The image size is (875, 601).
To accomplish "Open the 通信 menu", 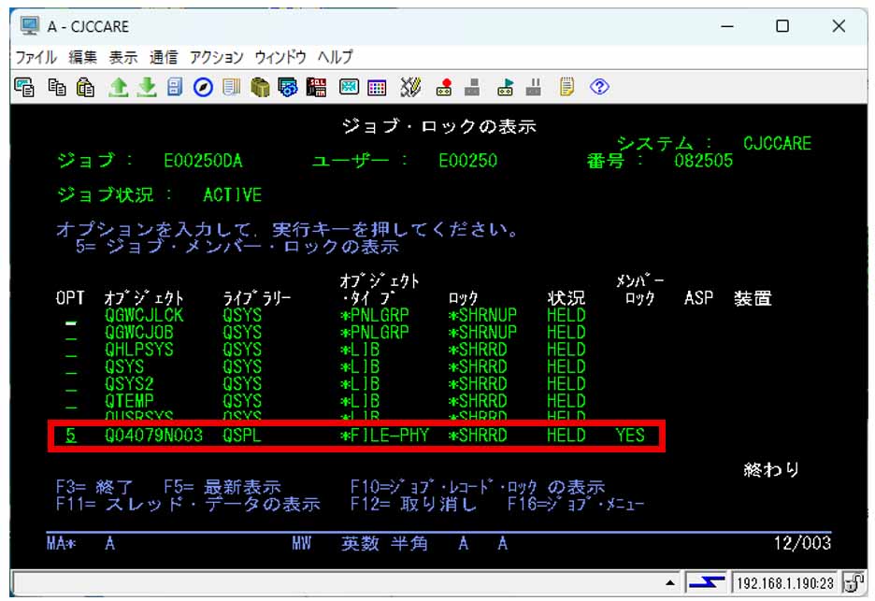I will tap(163, 57).
